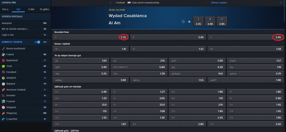Pick gg&ng odds 5.70
Viewport: 286px width, 132px height.
coord(255,74)
